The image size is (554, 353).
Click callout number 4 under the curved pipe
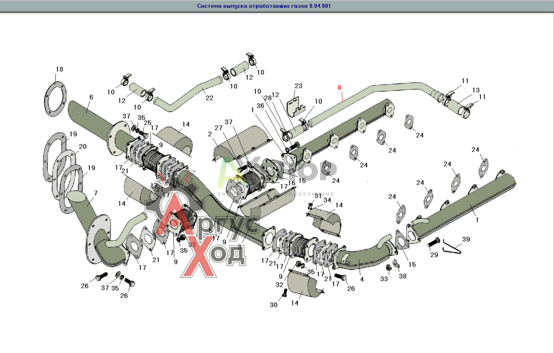point(362,279)
